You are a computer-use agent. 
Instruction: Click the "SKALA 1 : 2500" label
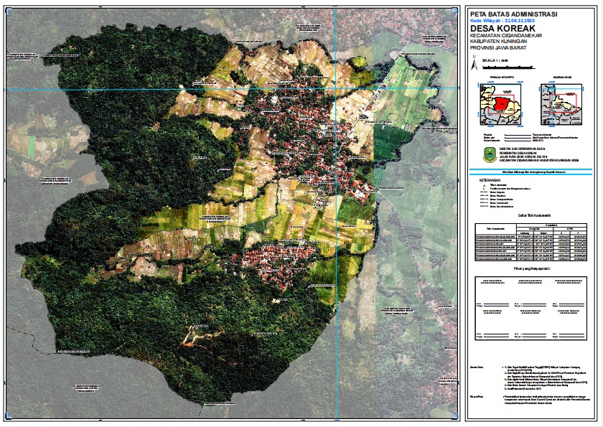point(495,60)
